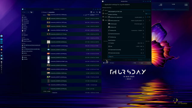Open the back history dropdown arrow

(25, 12)
